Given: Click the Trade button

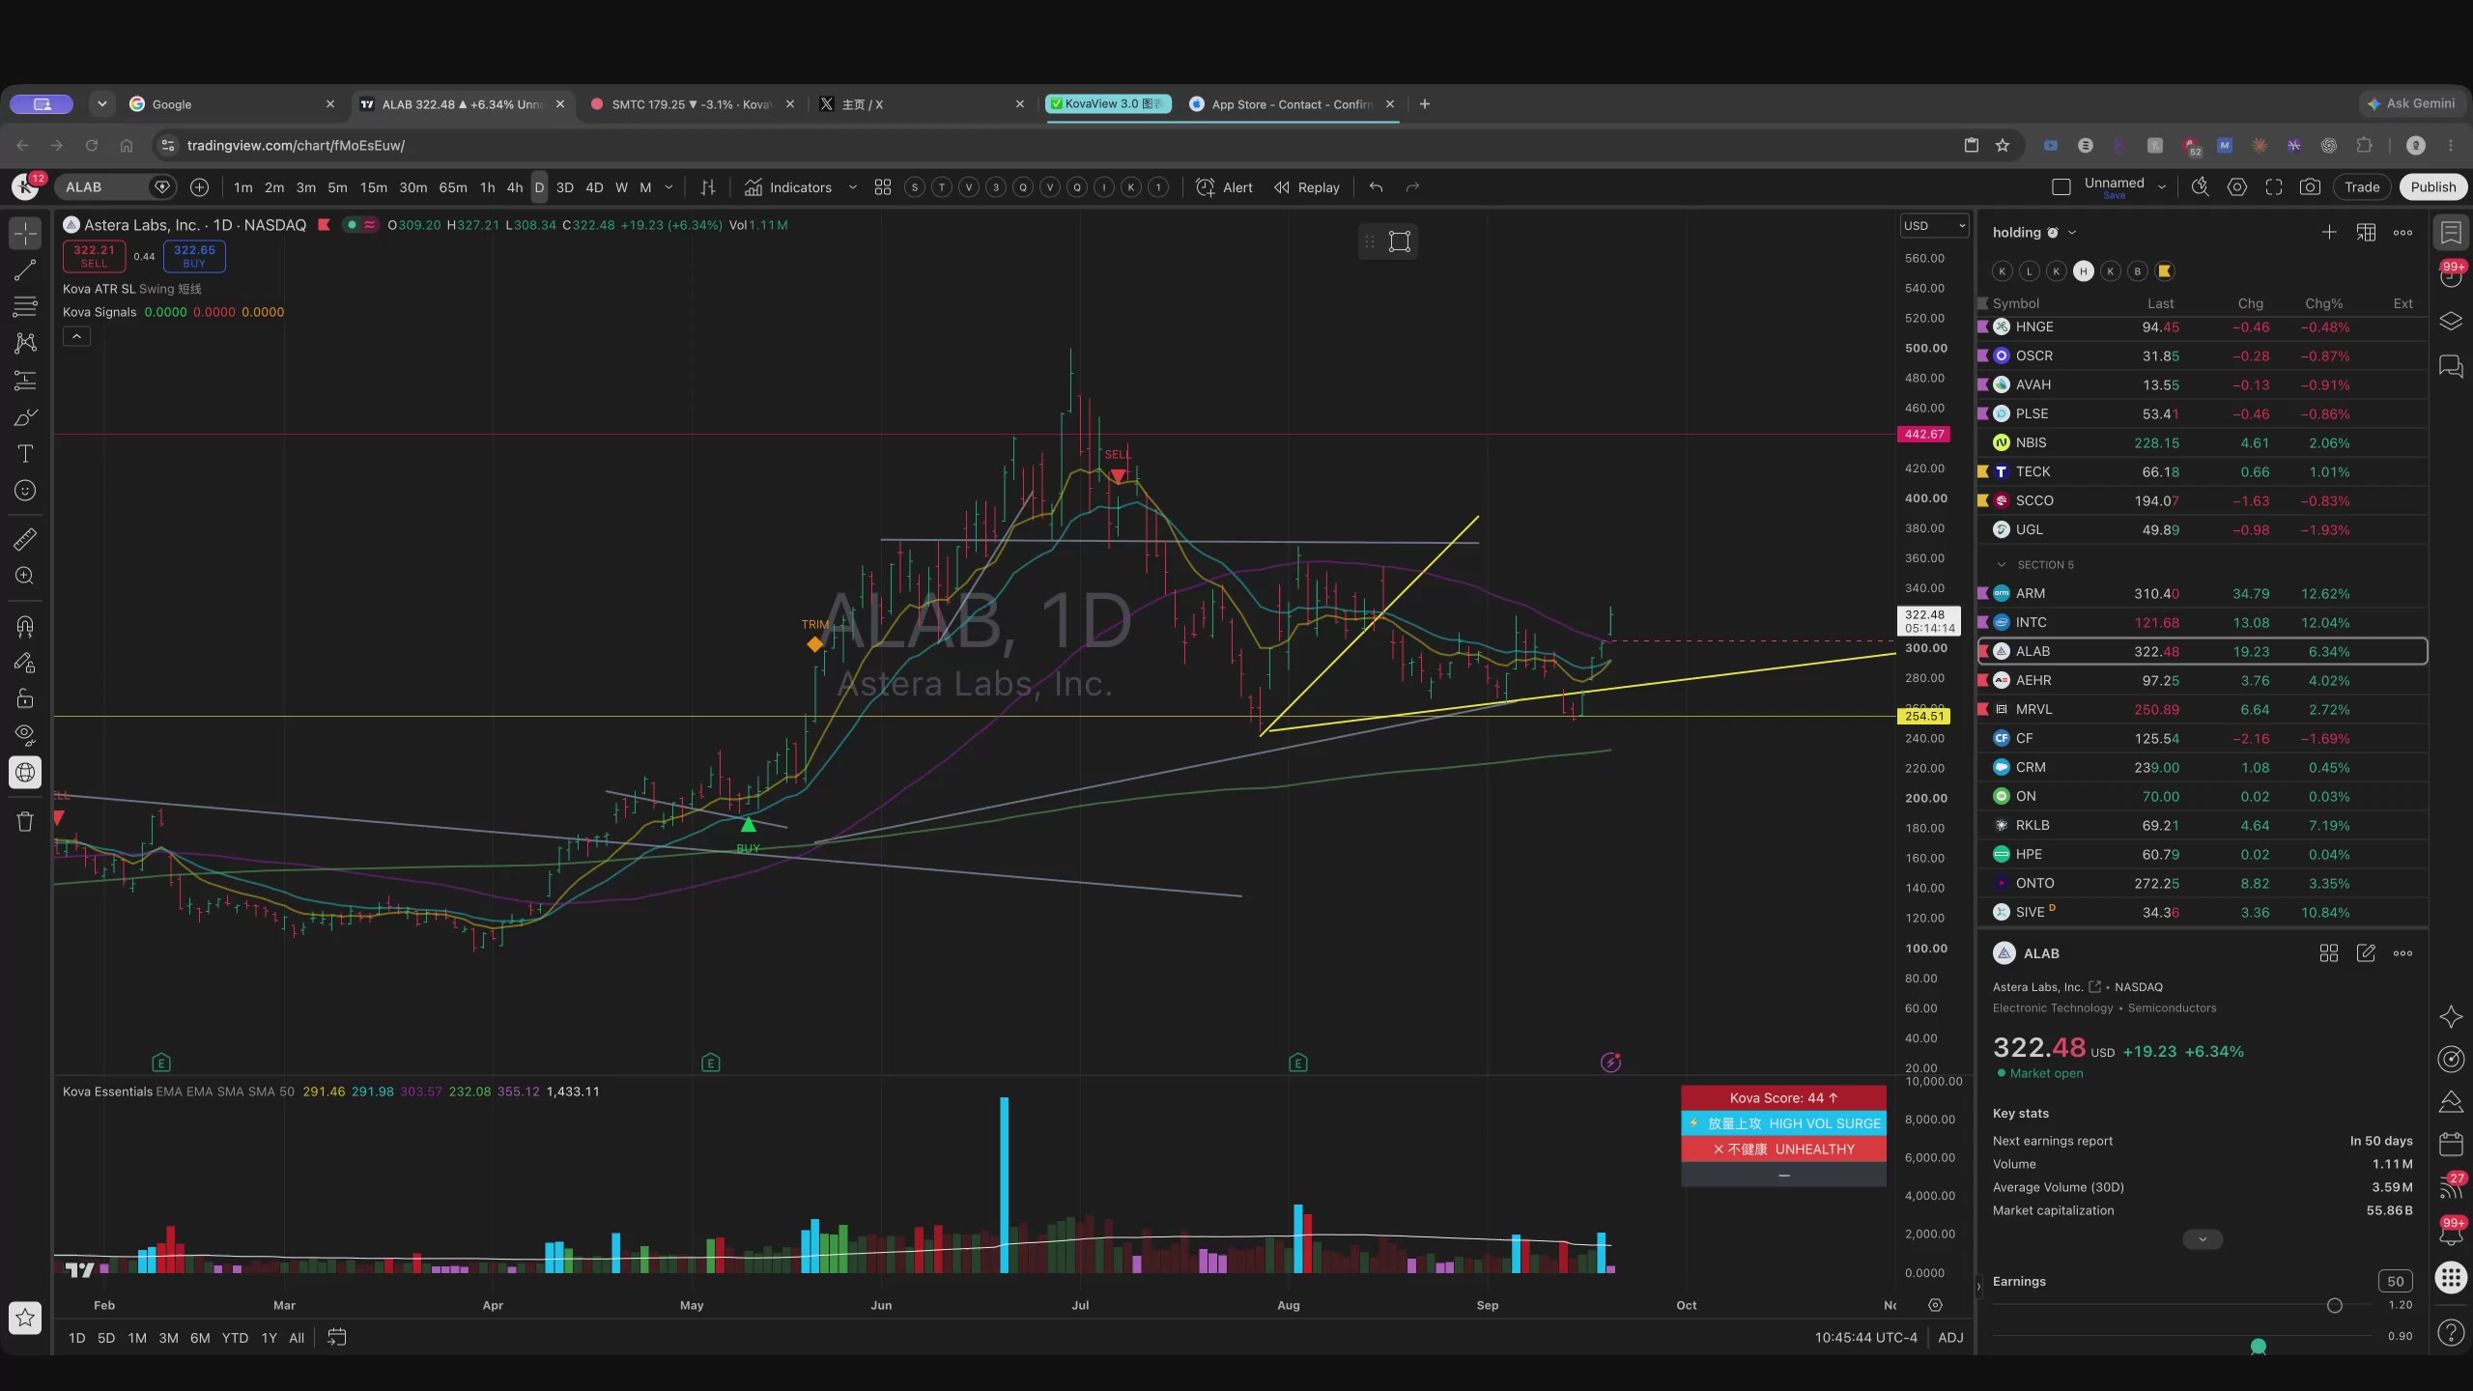Looking at the screenshot, I should click(2362, 187).
